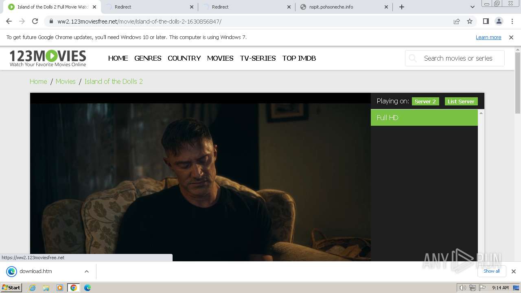Click the volume speaker tray icon
The width and height of the screenshot is (521, 293).
pyautogui.click(x=462, y=288)
